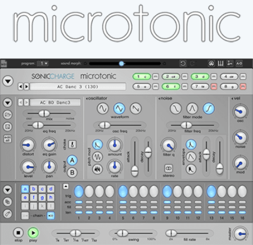The image size is (253, 245).
Task: Click the swing slider handle
Action: click(122, 233)
